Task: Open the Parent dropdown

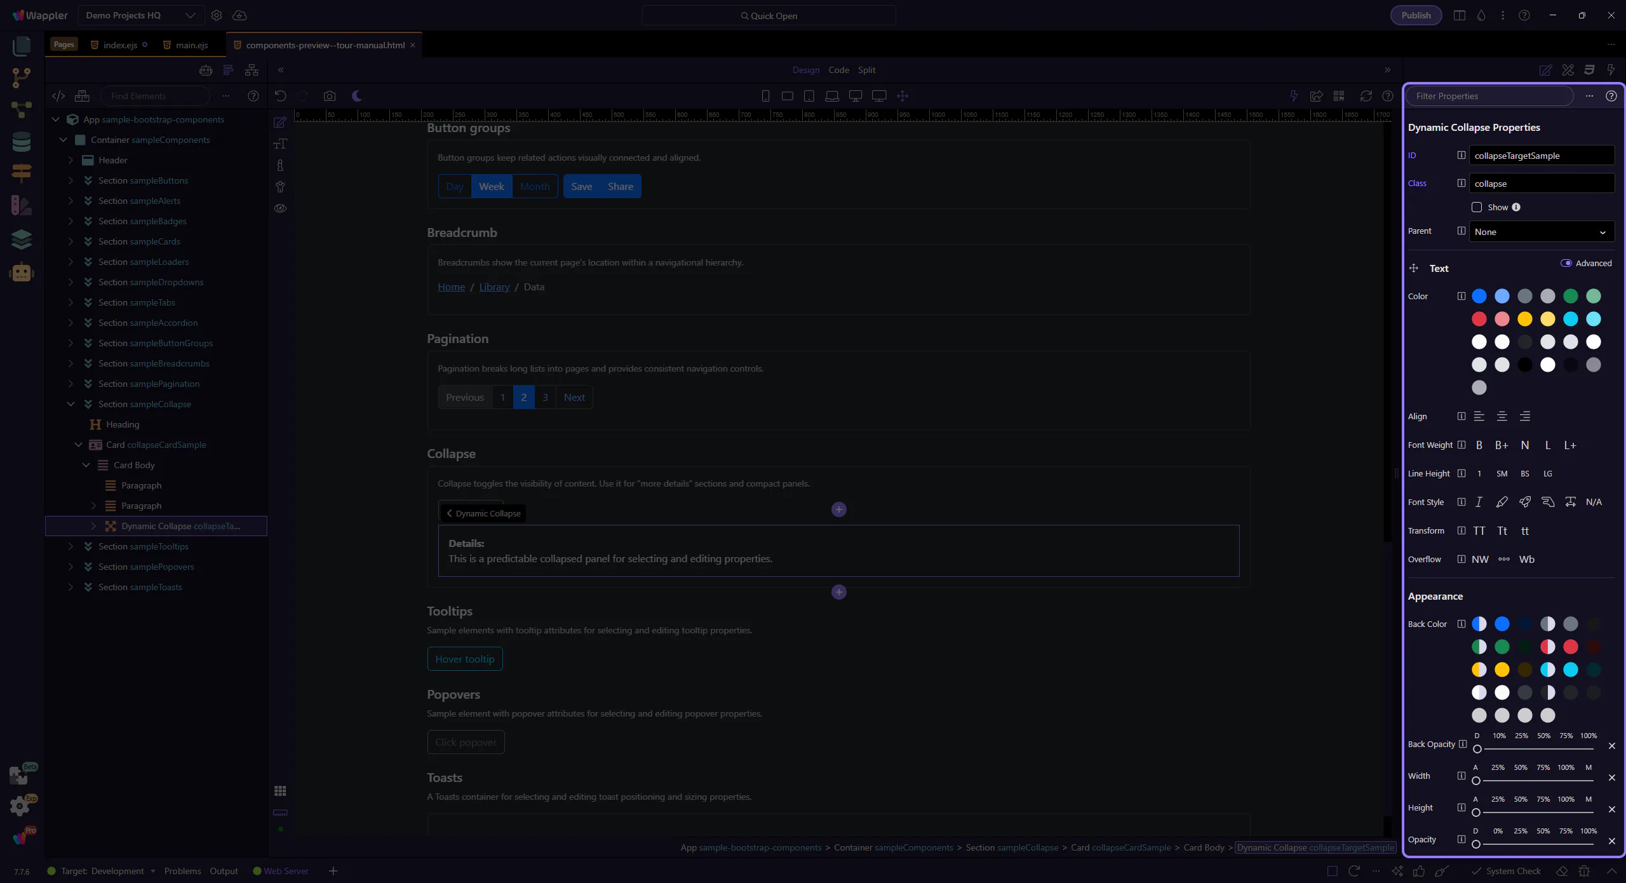Action: [1542, 232]
